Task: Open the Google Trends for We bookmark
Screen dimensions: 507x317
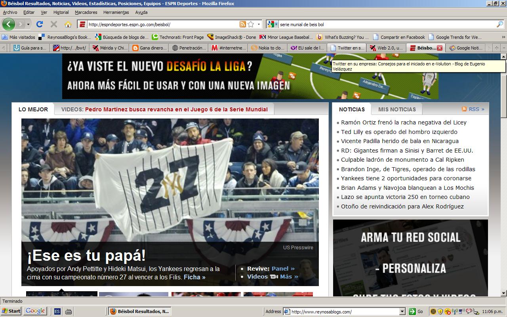Action: pyautogui.click(x=455, y=37)
